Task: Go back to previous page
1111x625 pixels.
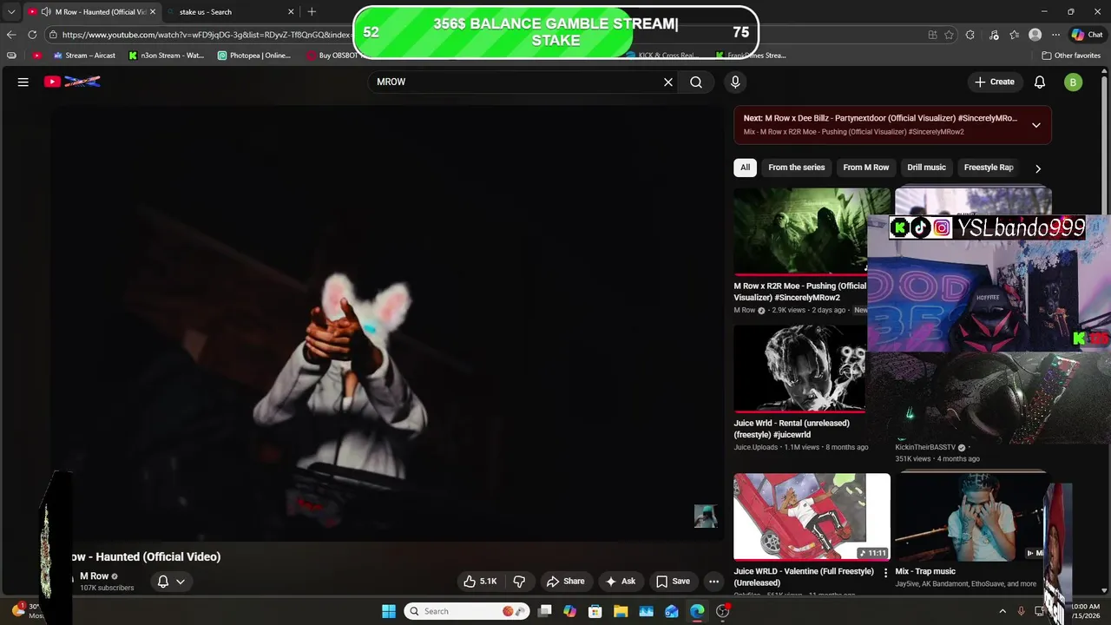Action: [x=11, y=35]
